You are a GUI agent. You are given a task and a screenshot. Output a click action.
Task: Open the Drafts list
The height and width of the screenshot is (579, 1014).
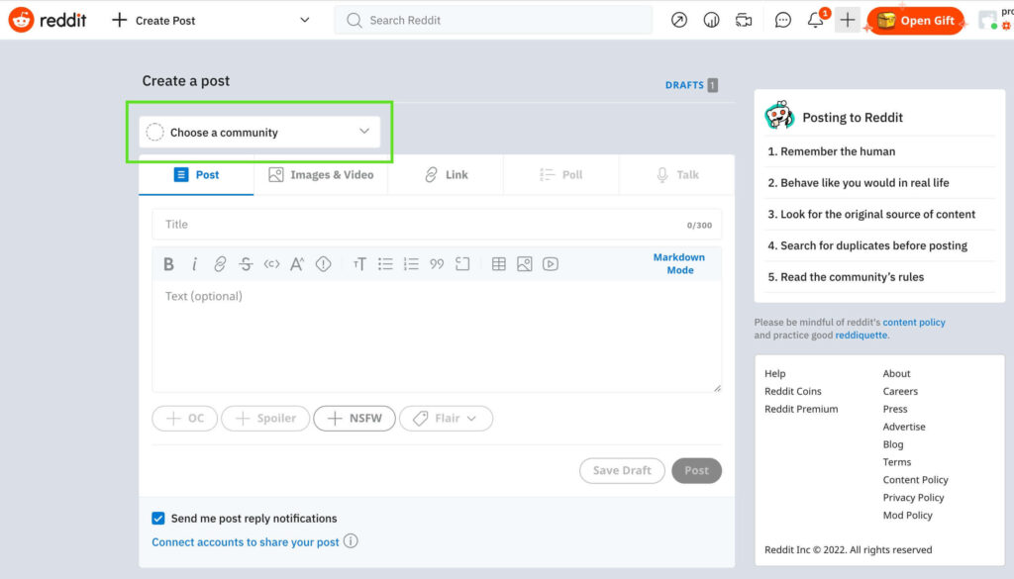coord(691,85)
